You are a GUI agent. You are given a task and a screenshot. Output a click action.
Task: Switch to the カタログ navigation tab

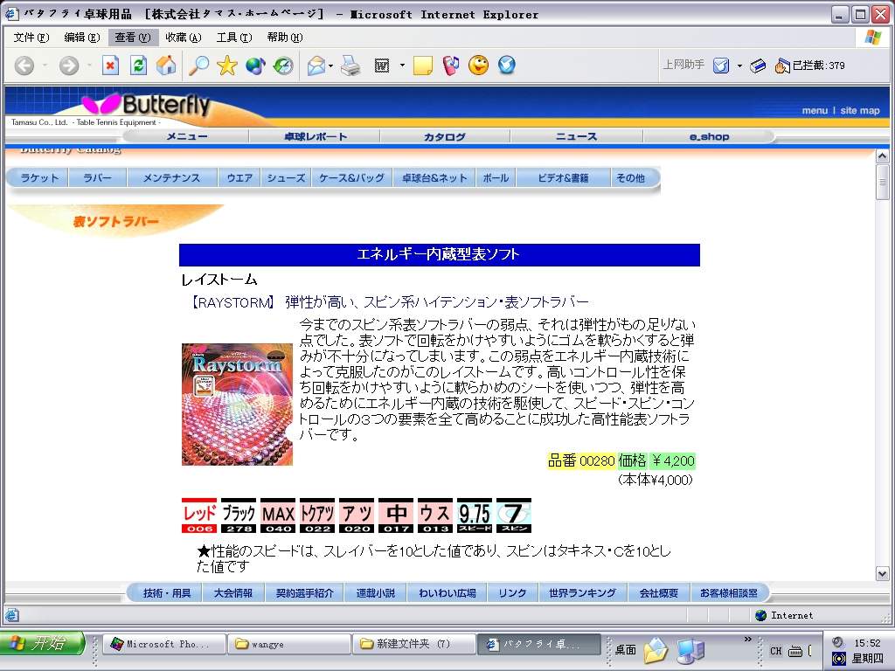[445, 136]
